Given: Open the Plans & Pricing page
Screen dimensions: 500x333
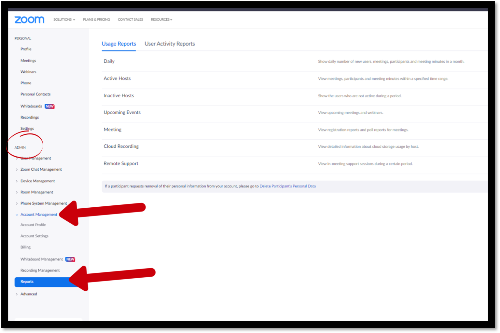Looking at the screenshot, I should [x=96, y=20].
